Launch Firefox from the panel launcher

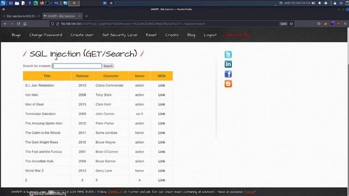[x=41, y=3]
